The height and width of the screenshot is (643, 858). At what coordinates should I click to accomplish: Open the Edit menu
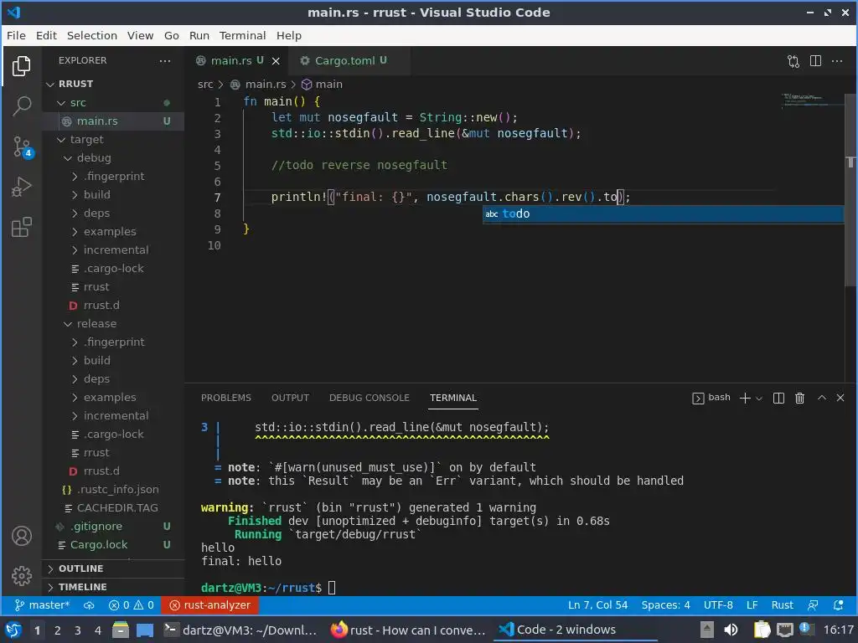(47, 35)
